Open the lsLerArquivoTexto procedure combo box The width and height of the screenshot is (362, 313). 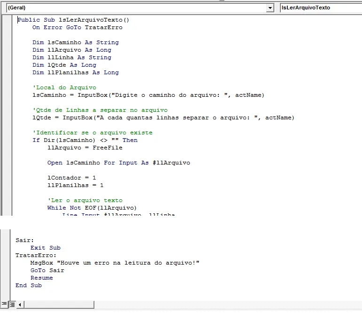321,8
